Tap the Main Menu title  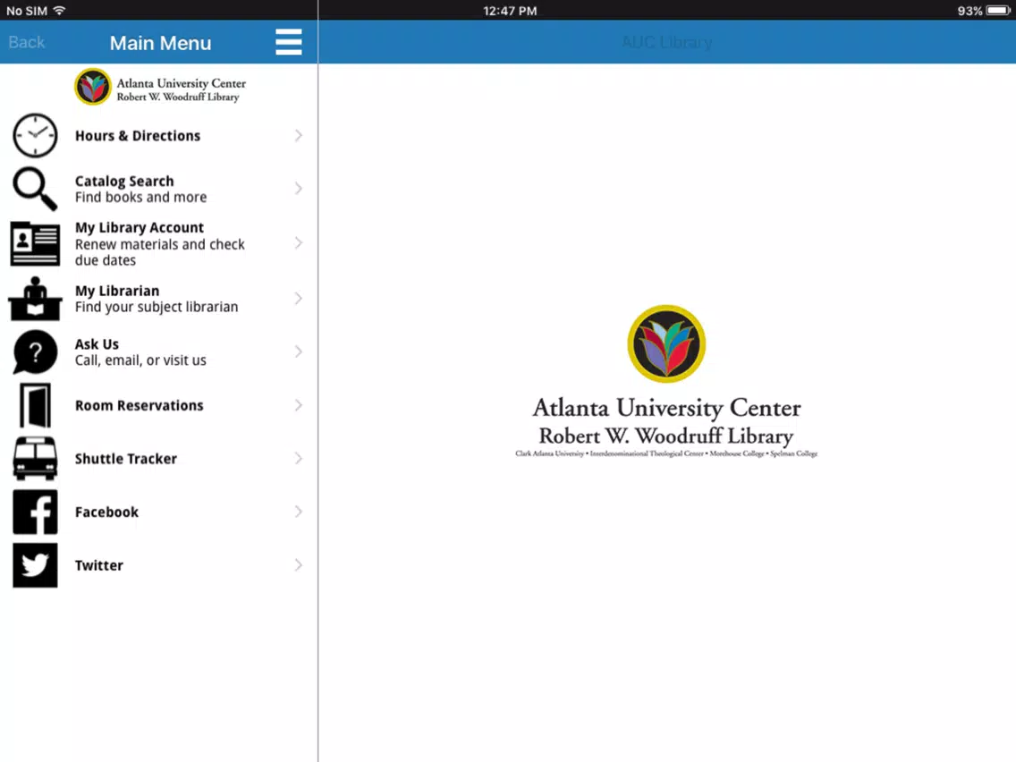[x=161, y=43]
